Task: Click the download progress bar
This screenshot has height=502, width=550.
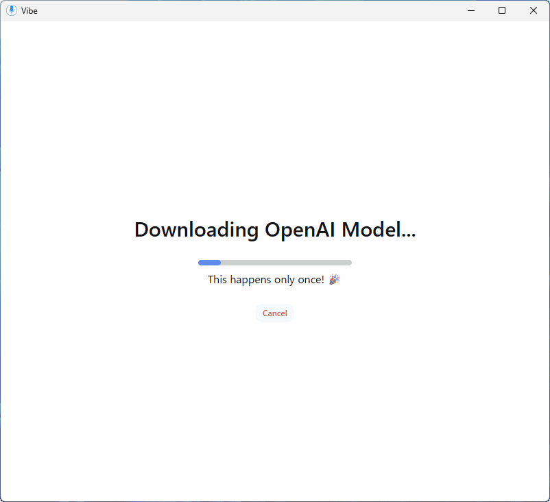Action: tap(274, 263)
